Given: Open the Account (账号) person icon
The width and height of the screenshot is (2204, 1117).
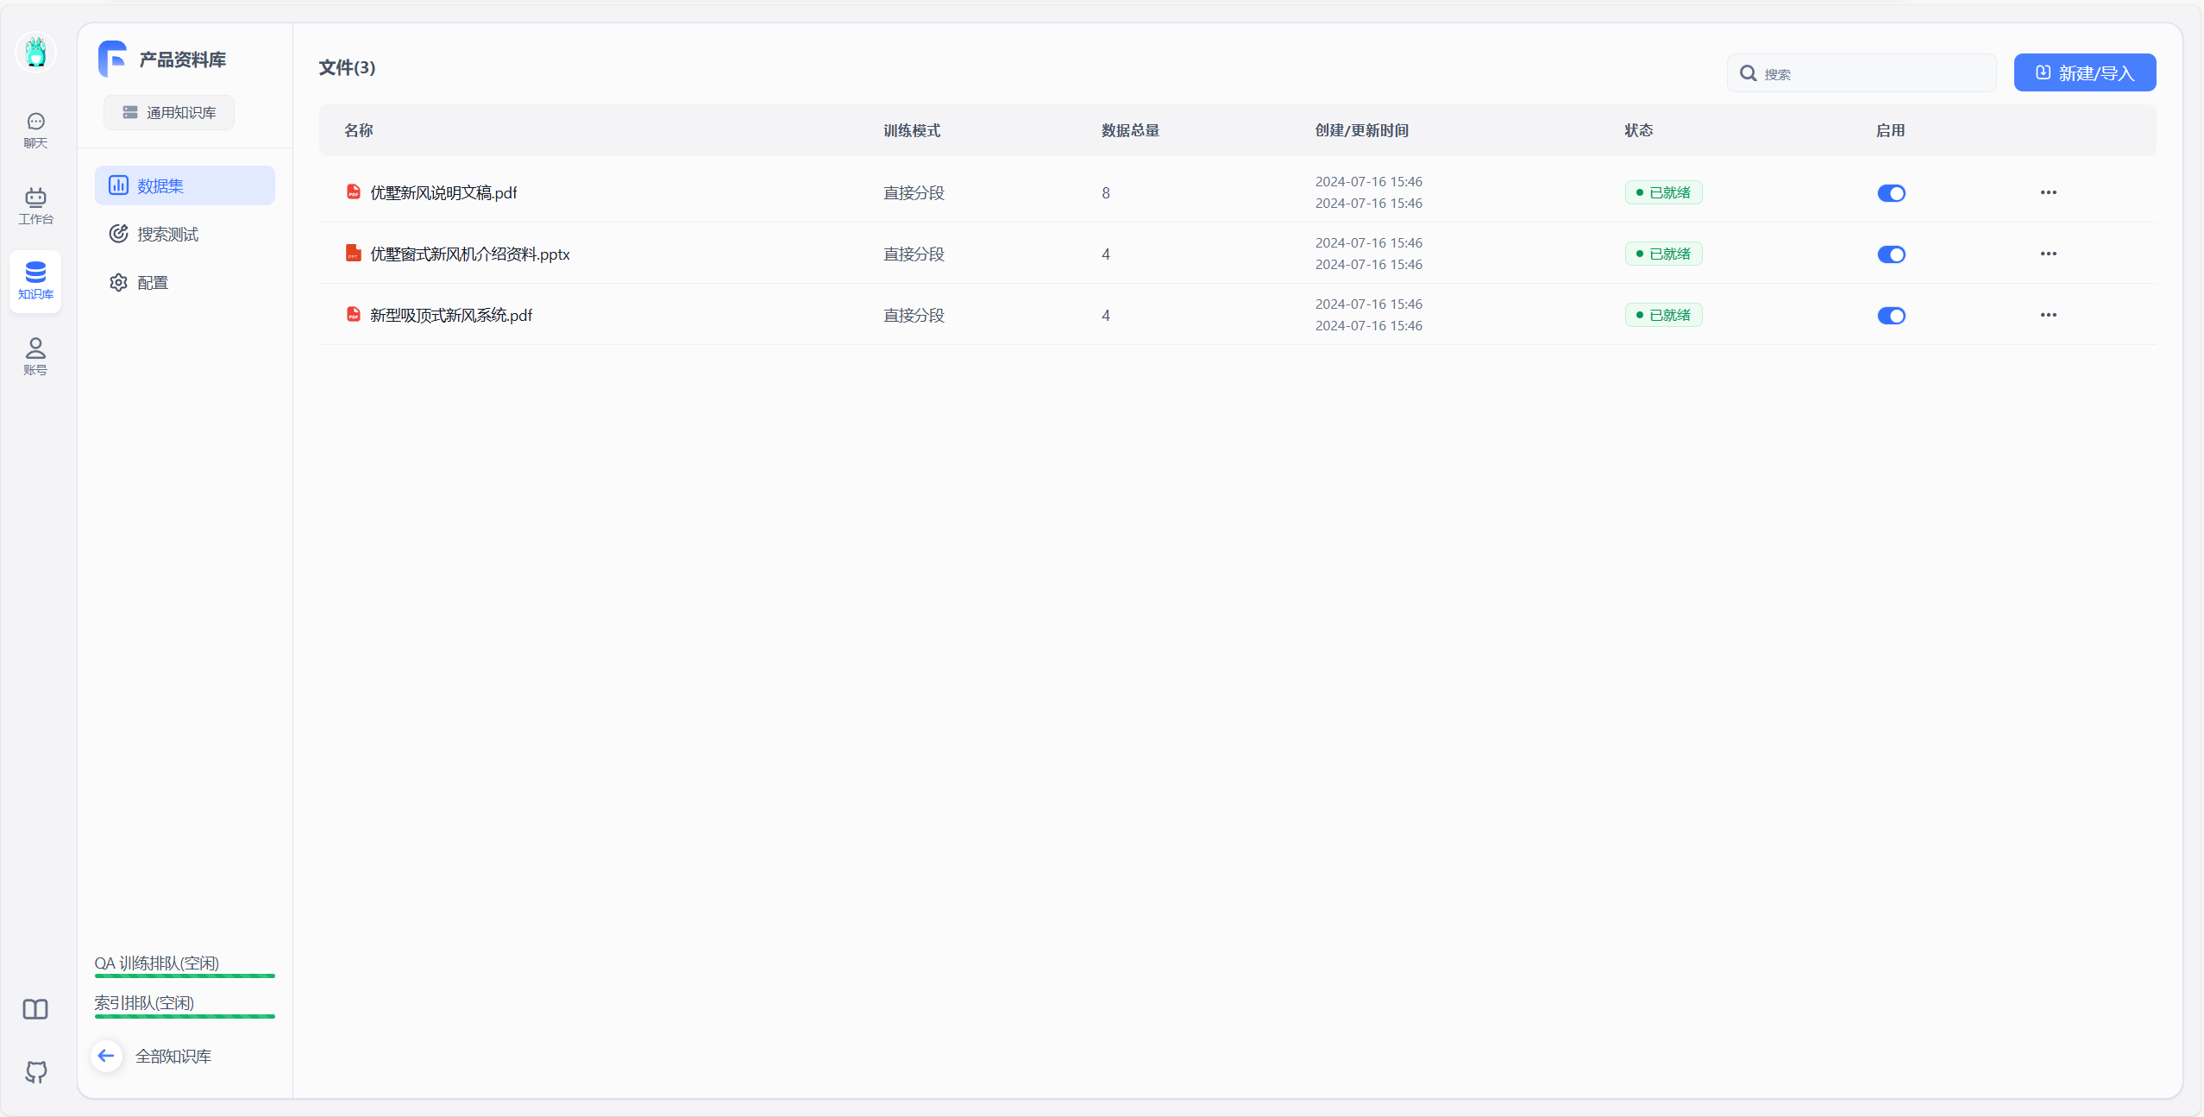Looking at the screenshot, I should tap(35, 356).
